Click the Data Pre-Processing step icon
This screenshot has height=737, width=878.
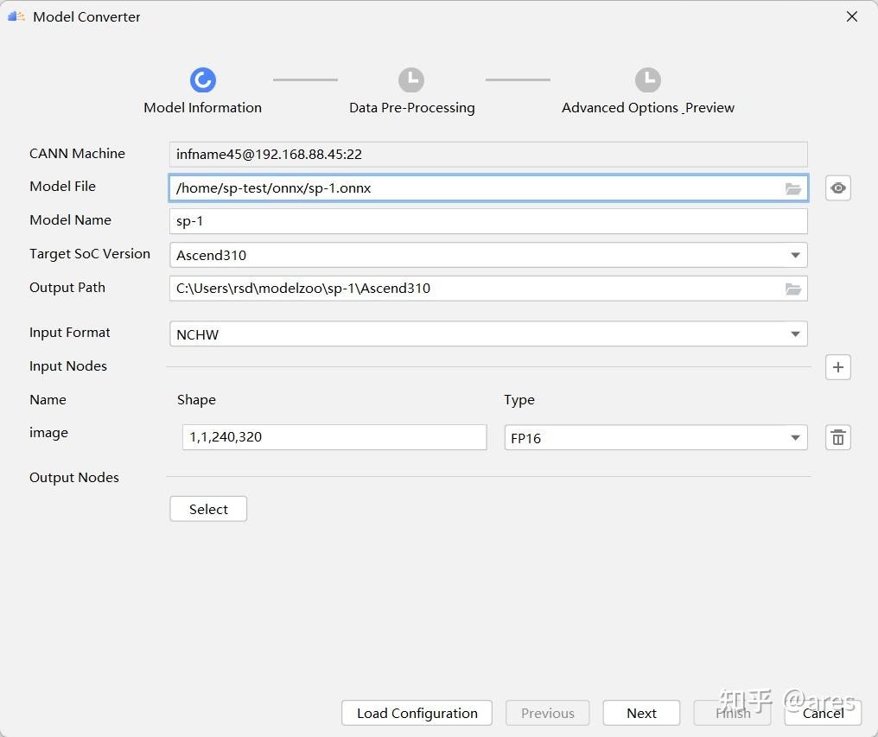click(411, 80)
